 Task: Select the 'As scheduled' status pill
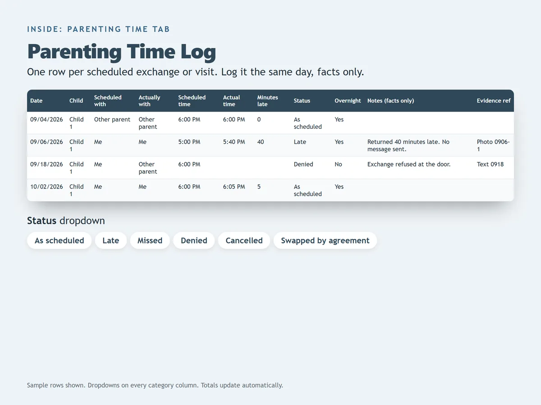[59, 240]
